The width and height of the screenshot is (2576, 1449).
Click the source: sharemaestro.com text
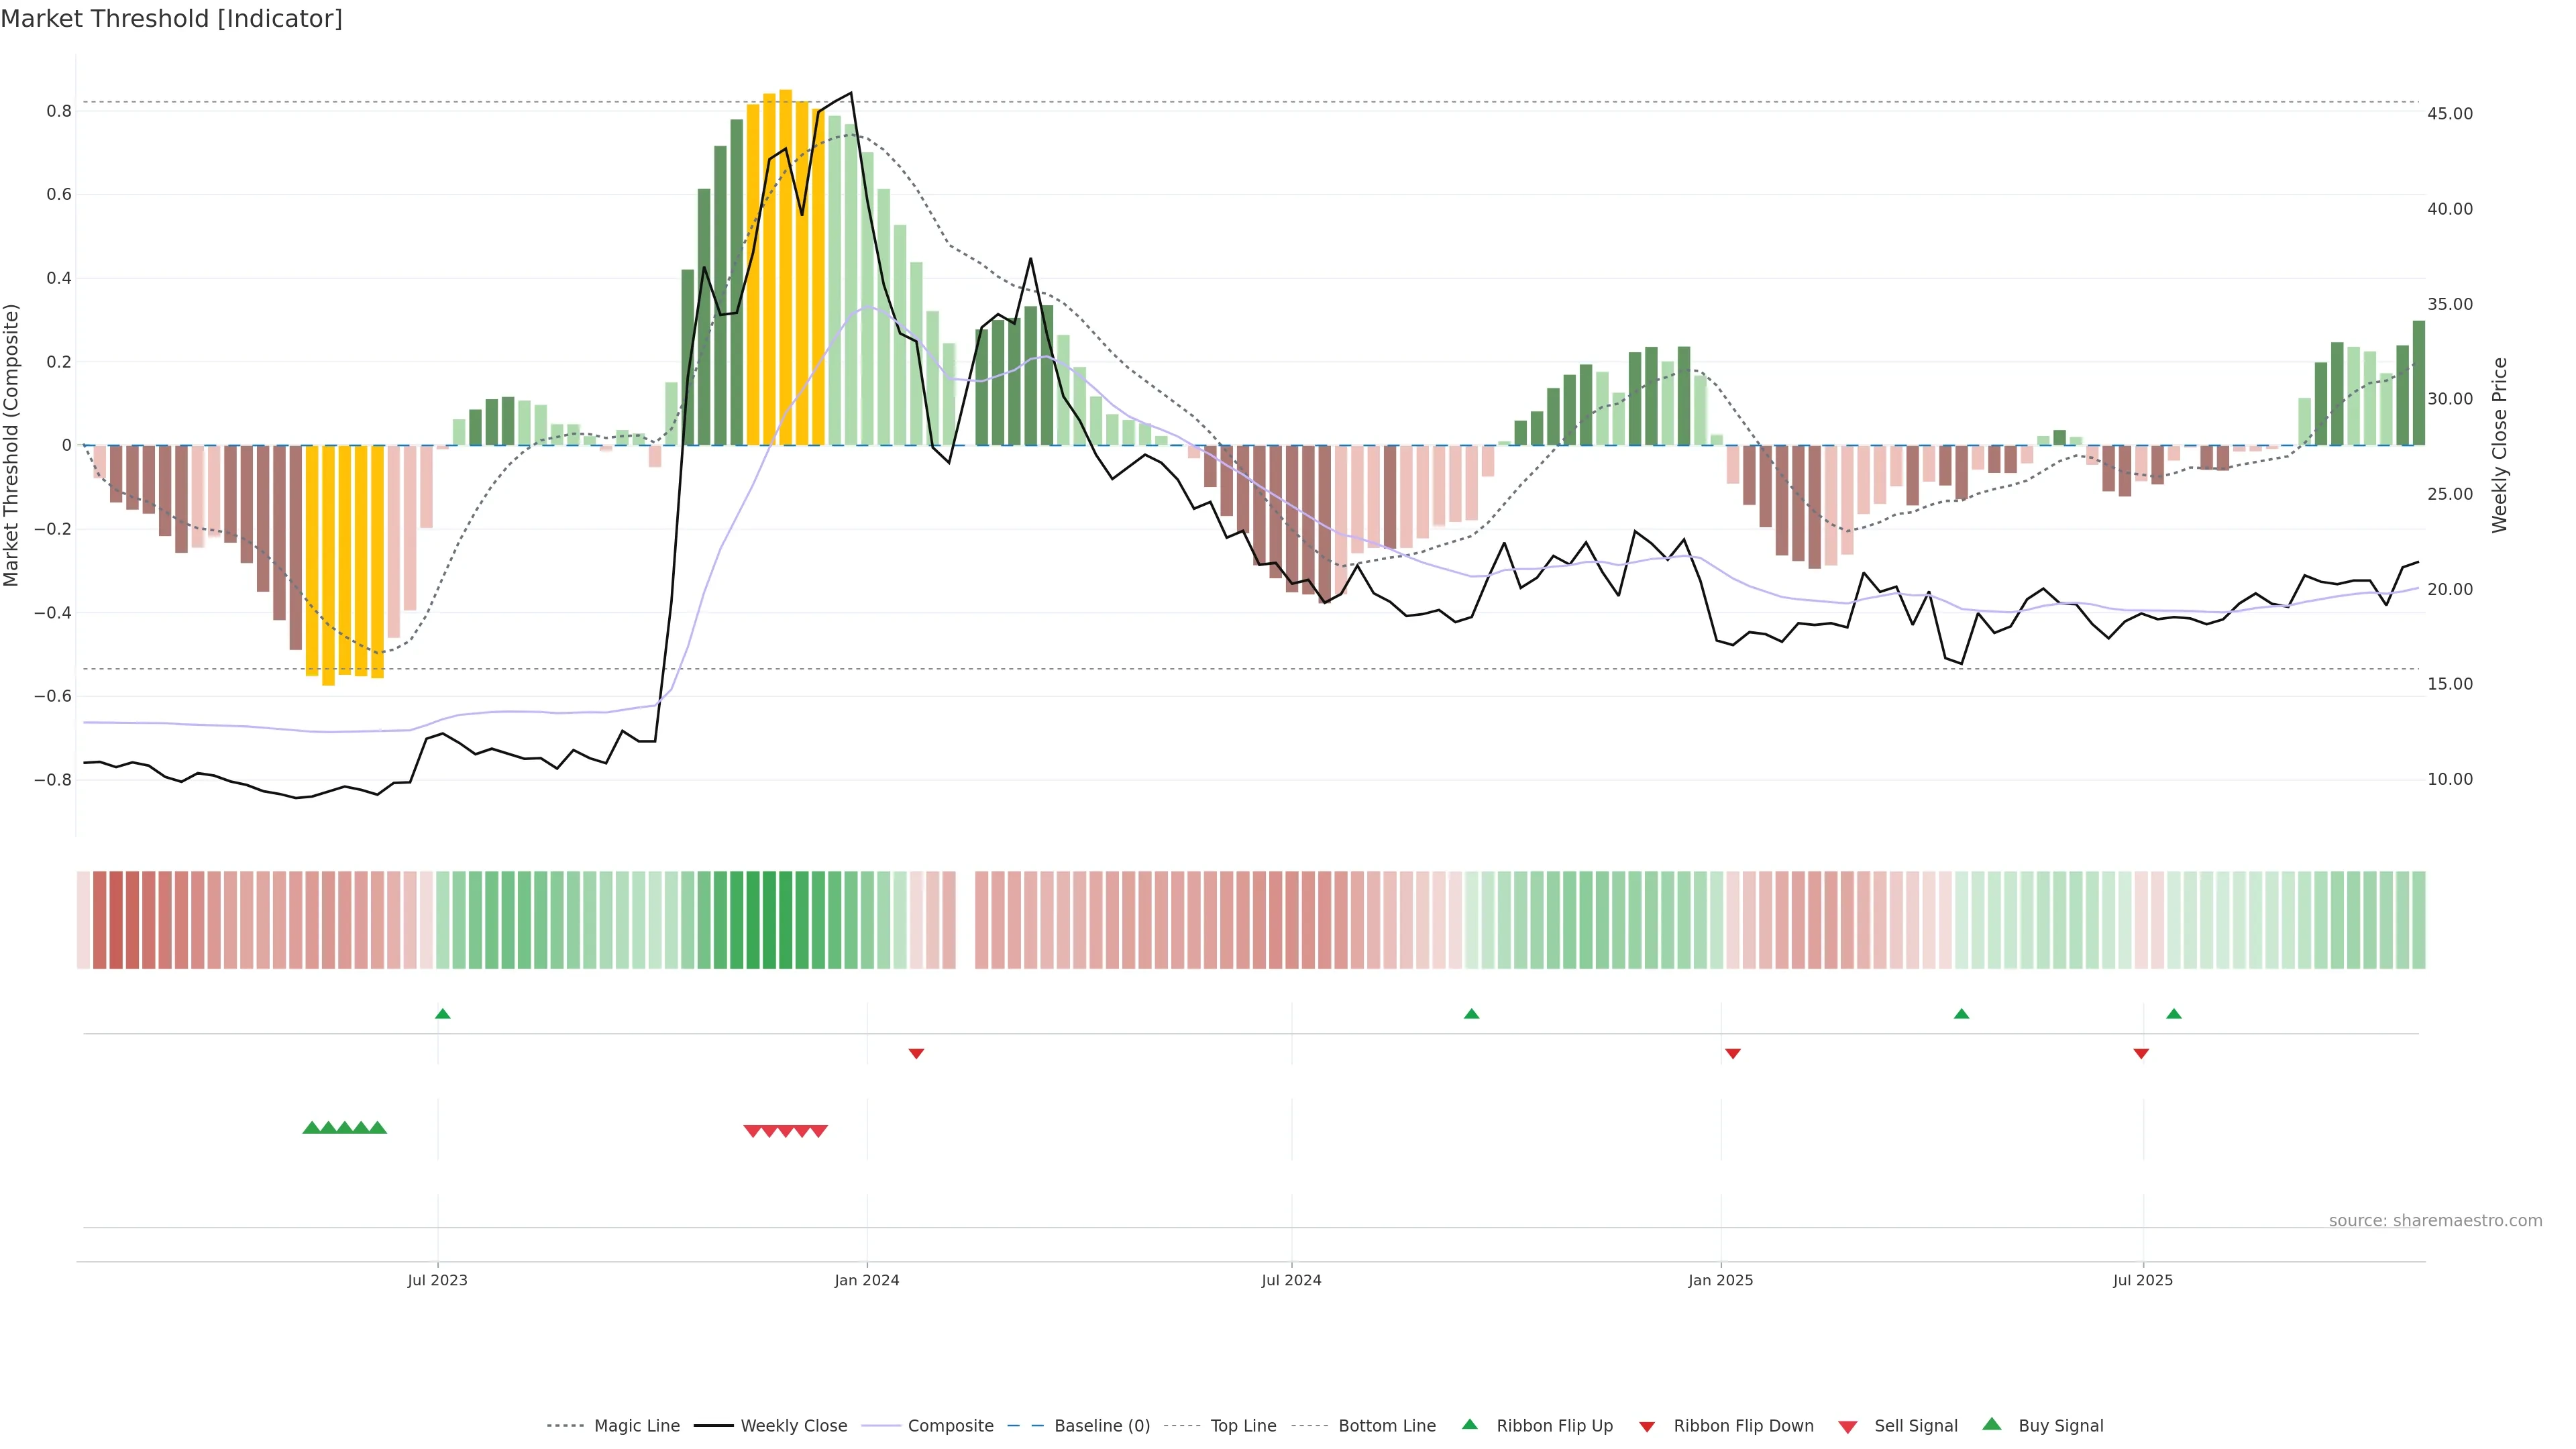(2435, 1221)
